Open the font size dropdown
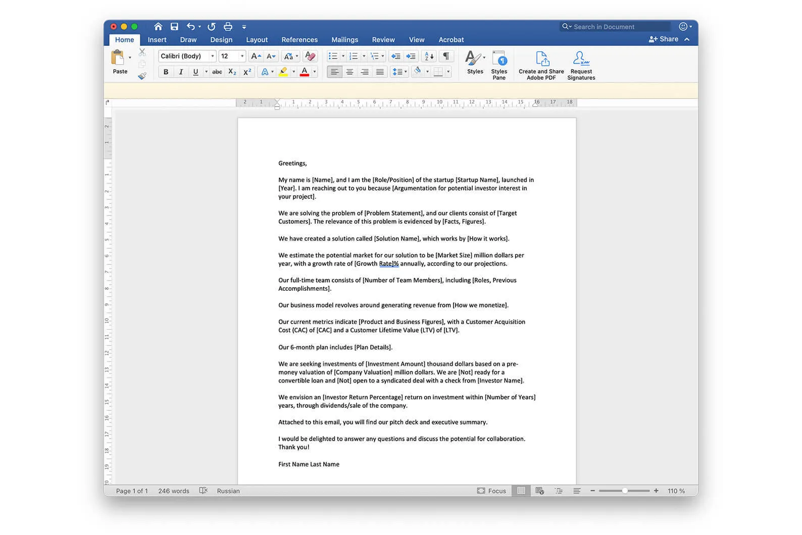802x535 pixels. [242, 56]
